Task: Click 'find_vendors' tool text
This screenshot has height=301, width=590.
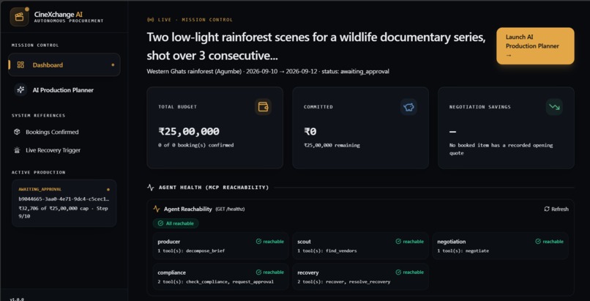Action: tap(341, 250)
